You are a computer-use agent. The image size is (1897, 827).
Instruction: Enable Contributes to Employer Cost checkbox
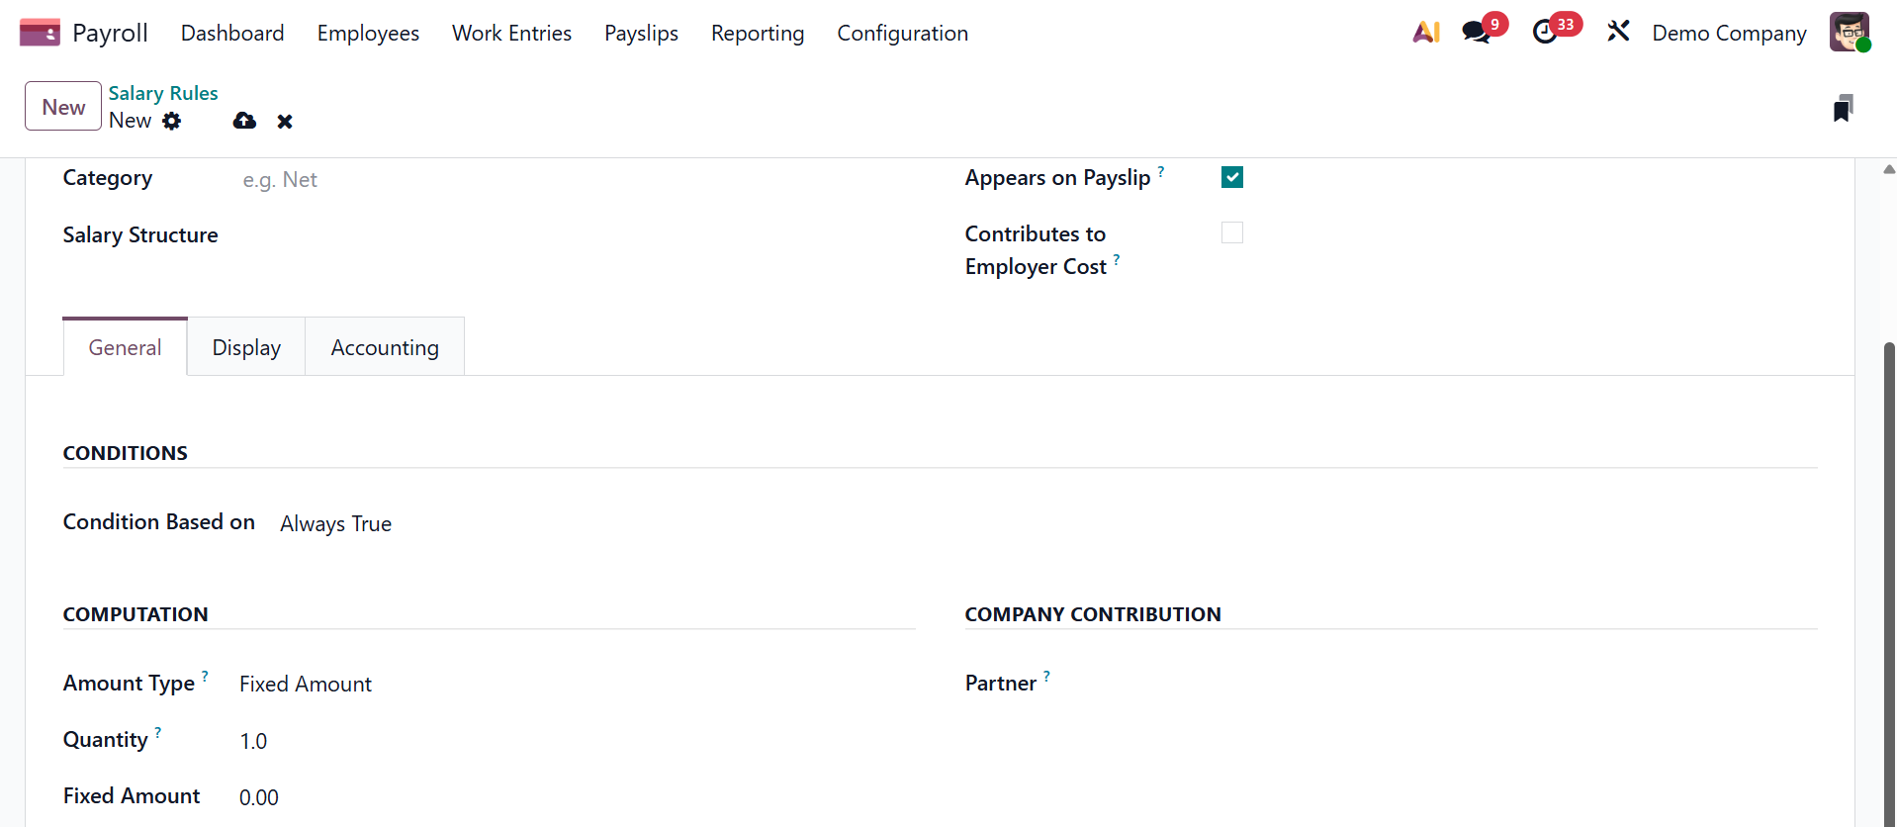click(x=1231, y=232)
